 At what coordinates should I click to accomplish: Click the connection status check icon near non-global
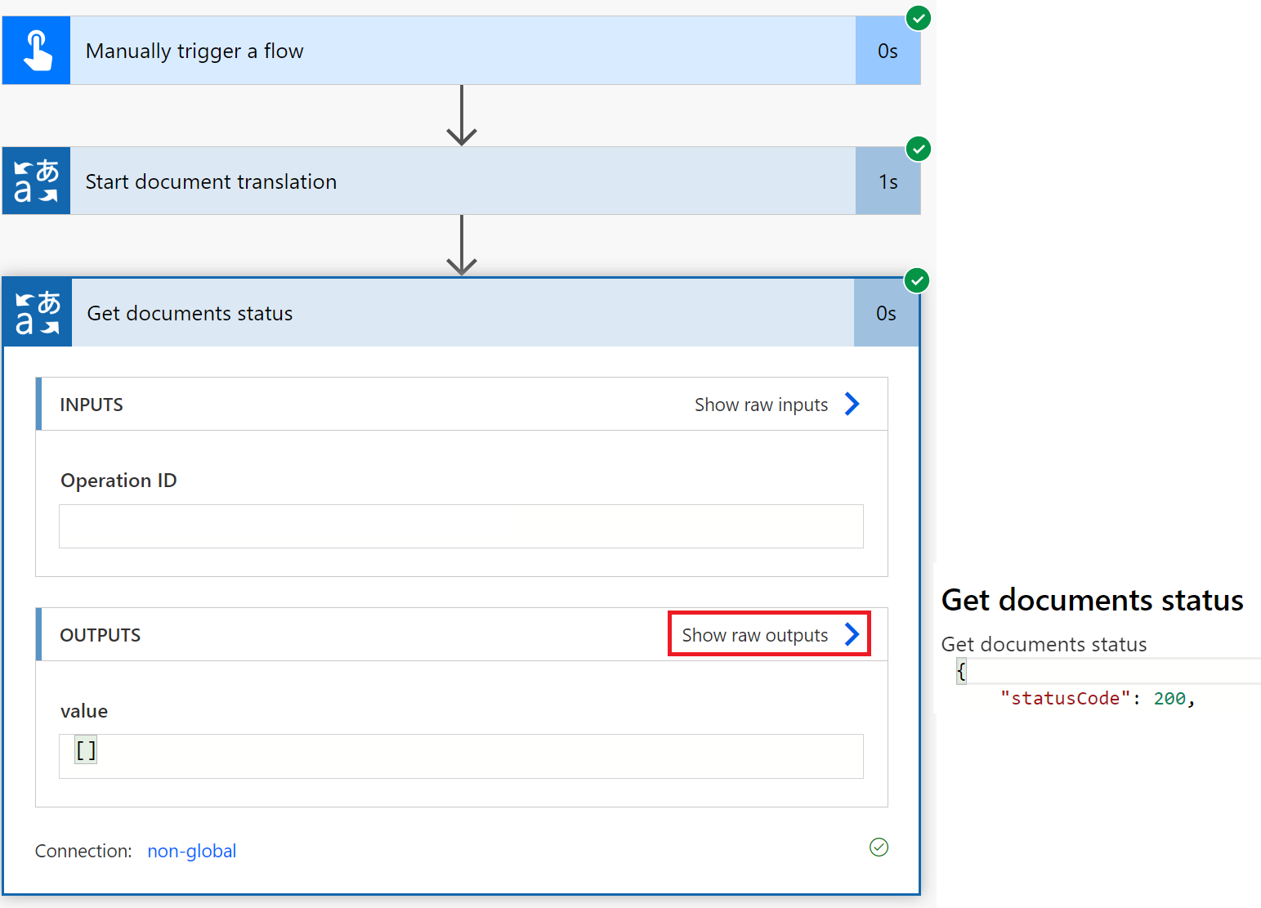[x=879, y=848]
